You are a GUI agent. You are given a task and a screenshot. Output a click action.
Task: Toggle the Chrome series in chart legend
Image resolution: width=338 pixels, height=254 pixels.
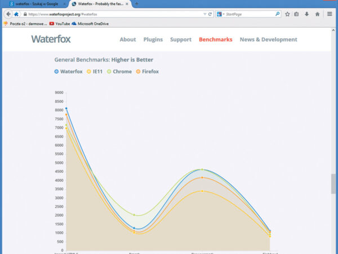pyautogui.click(x=119, y=72)
